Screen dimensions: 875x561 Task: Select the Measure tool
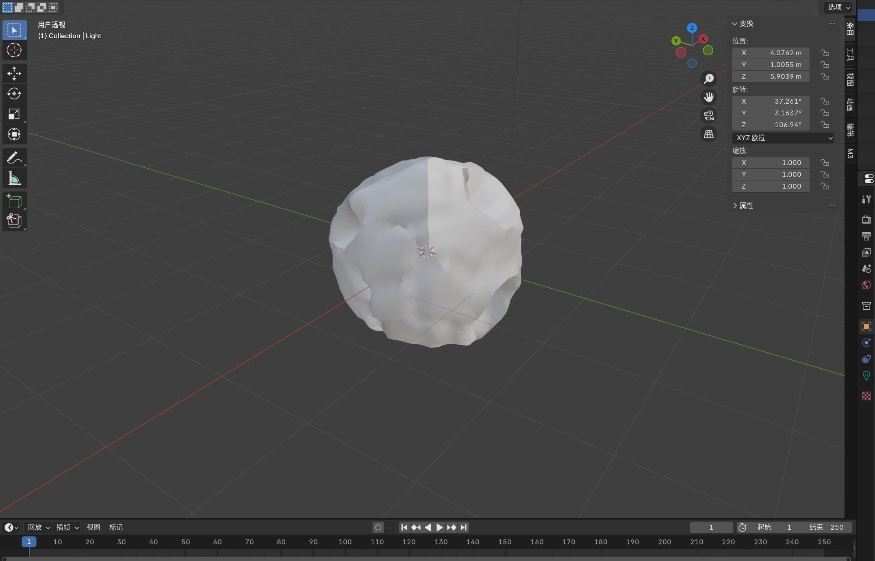tap(14, 178)
